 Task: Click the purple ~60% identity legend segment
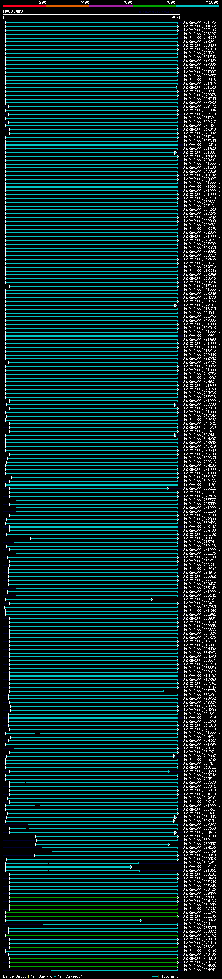pos(111,6)
